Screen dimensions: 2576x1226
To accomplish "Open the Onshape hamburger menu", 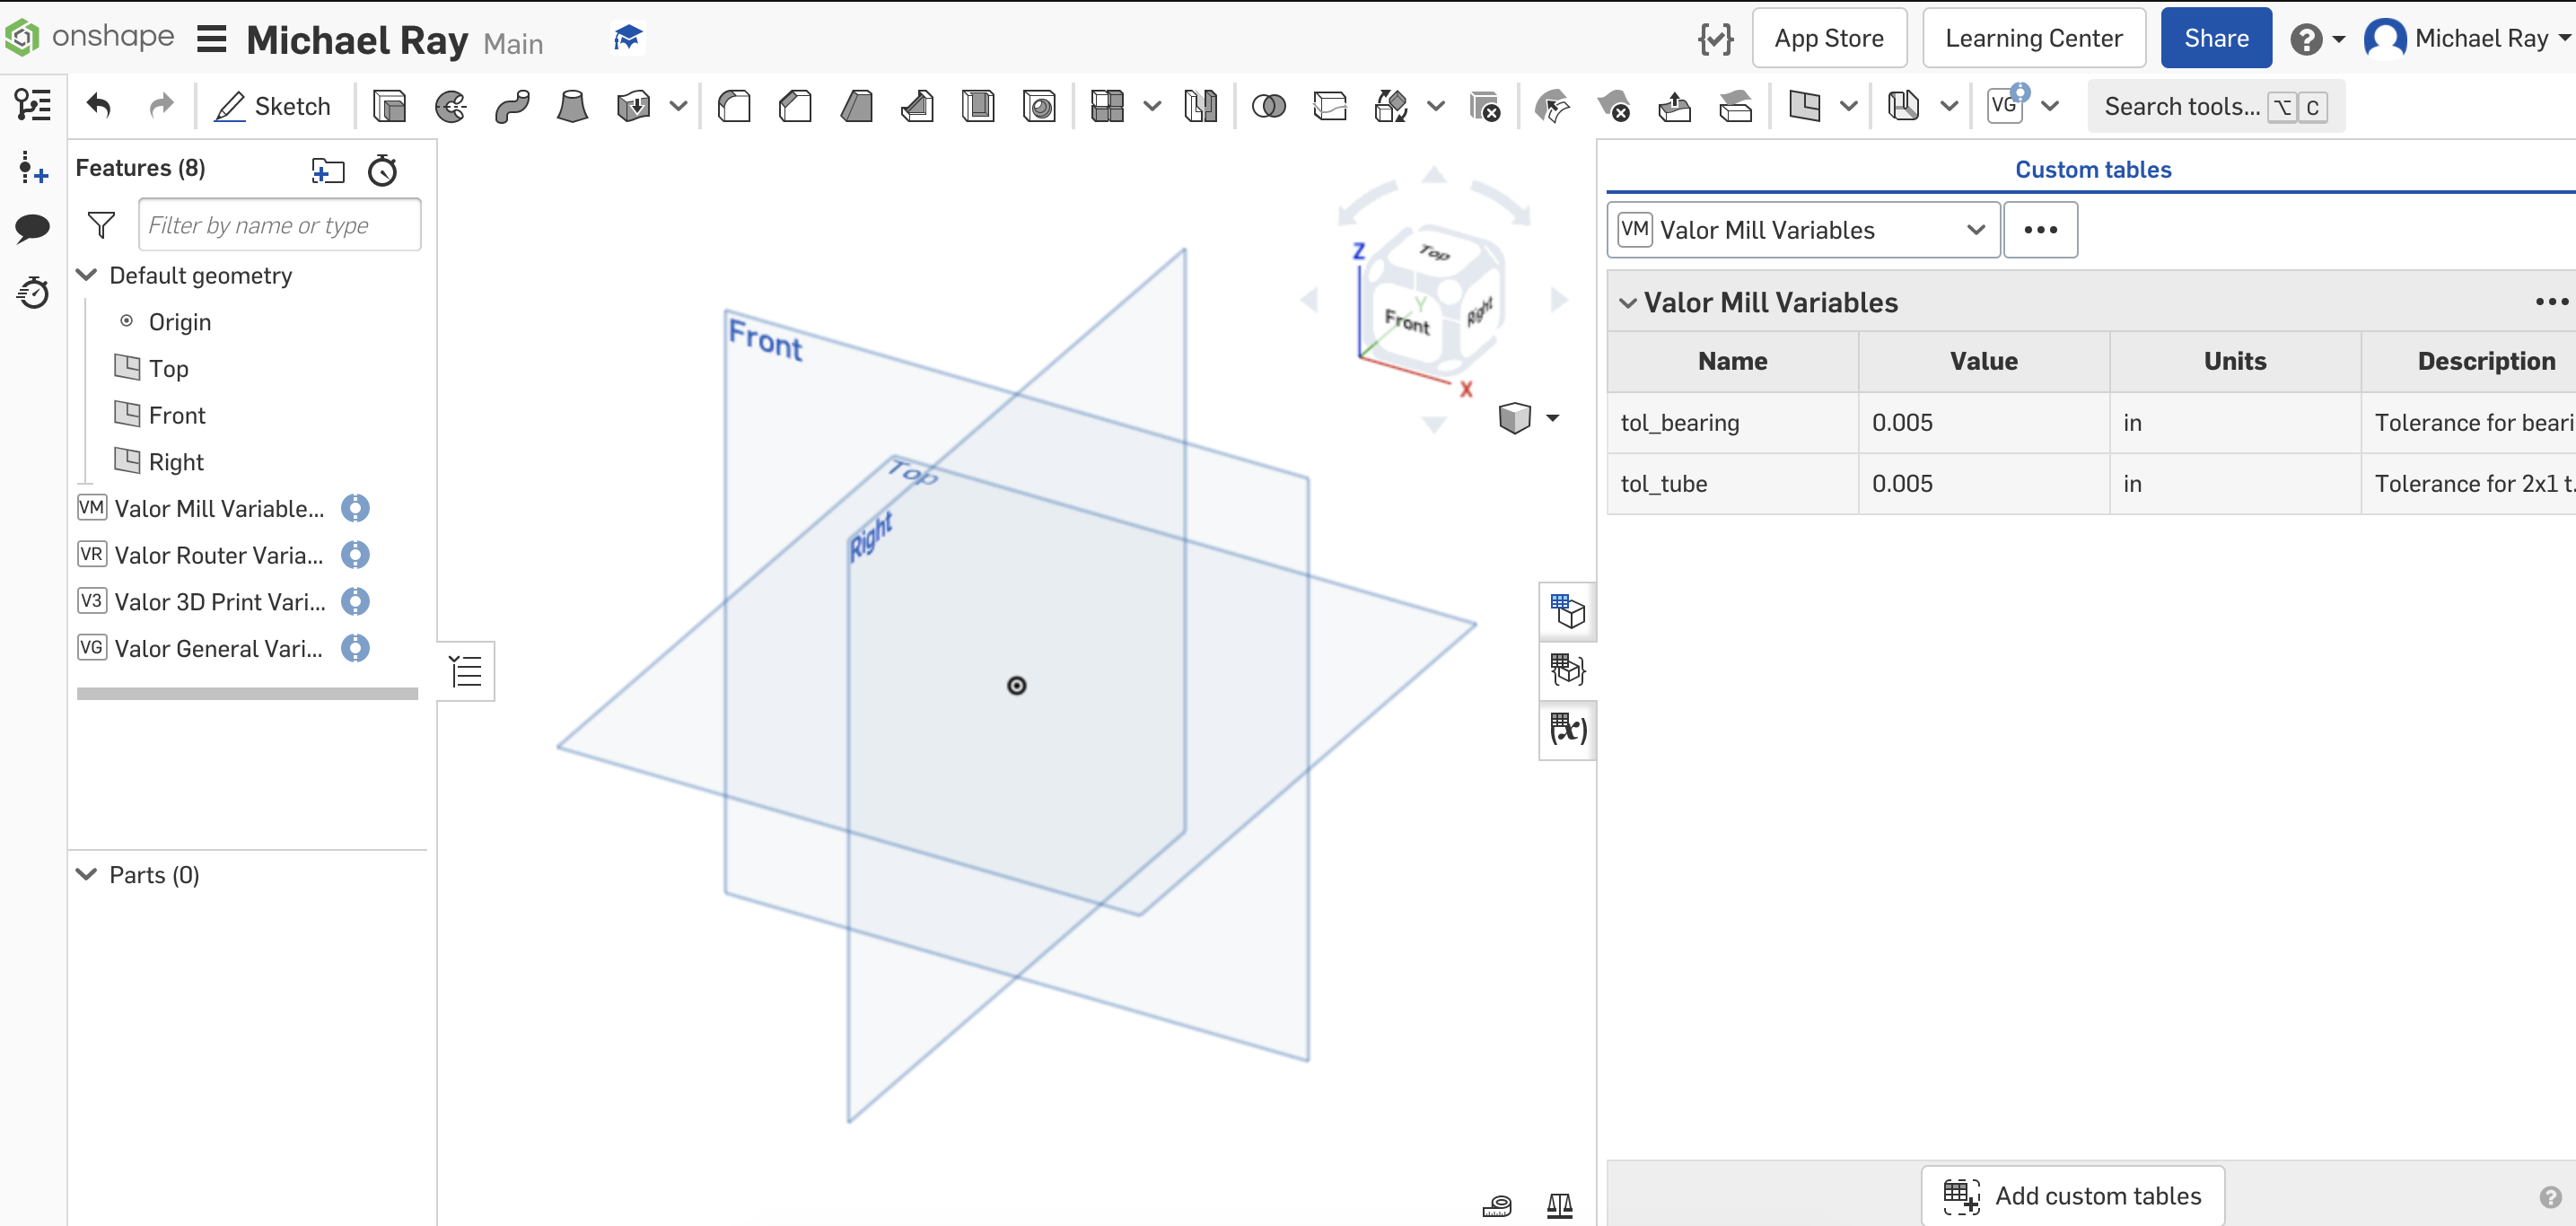I will (212, 39).
